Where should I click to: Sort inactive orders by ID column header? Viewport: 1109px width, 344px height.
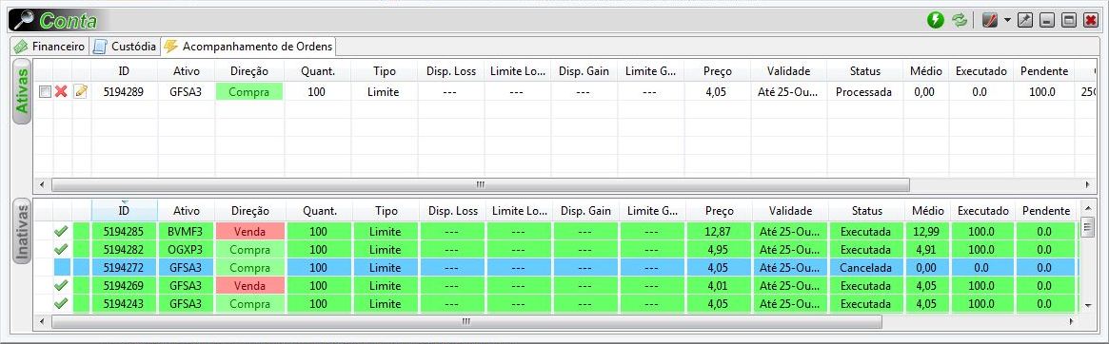point(124,211)
